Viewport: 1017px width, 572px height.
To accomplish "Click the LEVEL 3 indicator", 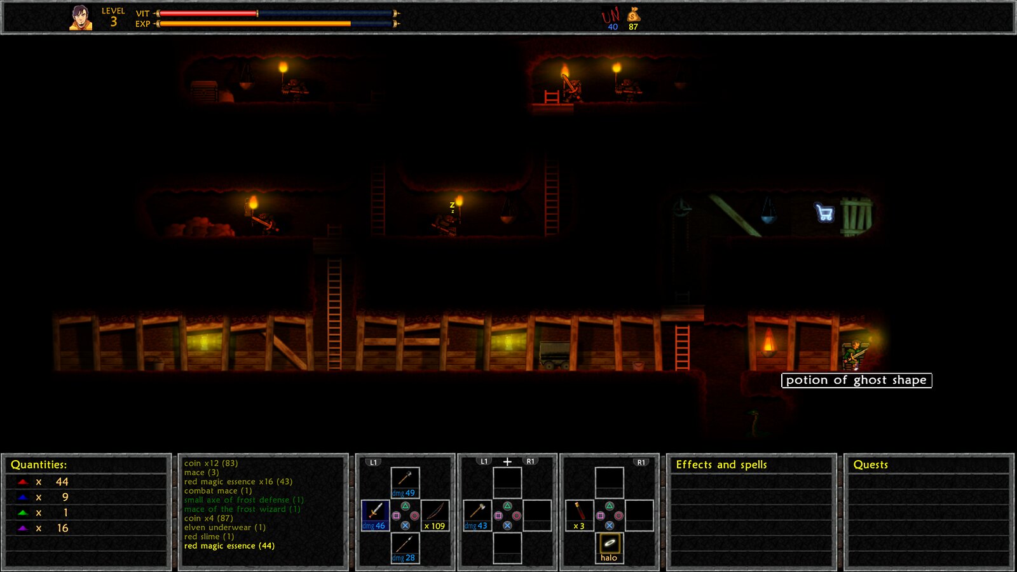I will click(113, 18).
